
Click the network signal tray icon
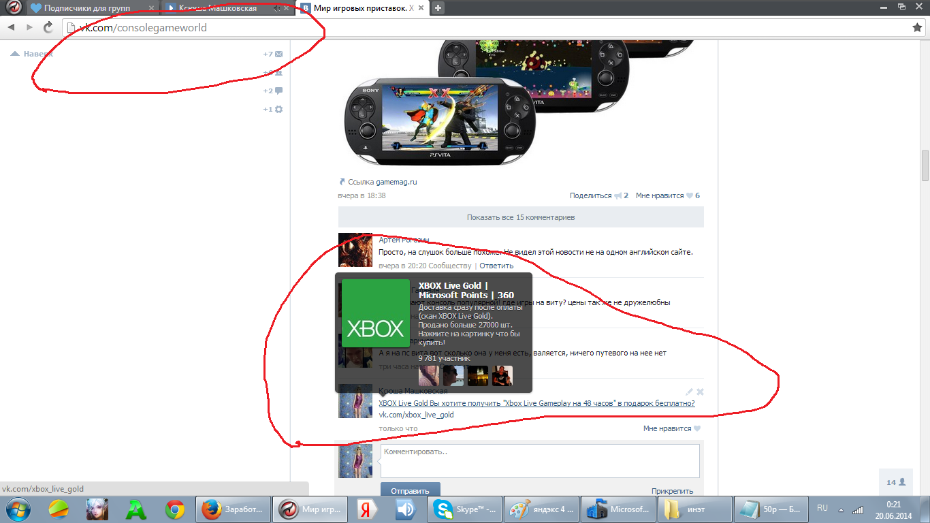pos(858,509)
